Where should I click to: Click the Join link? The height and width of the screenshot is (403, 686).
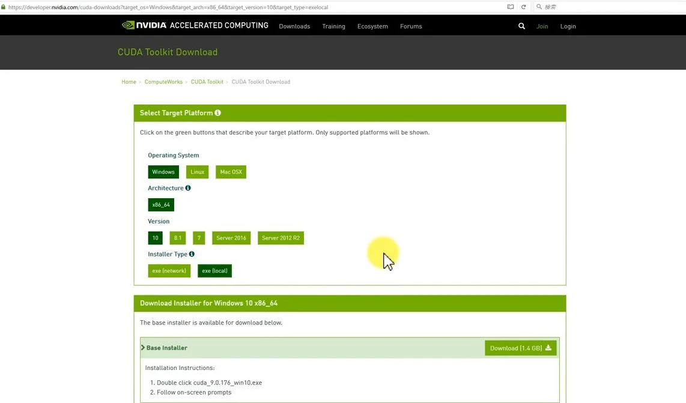click(x=542, y=26)
